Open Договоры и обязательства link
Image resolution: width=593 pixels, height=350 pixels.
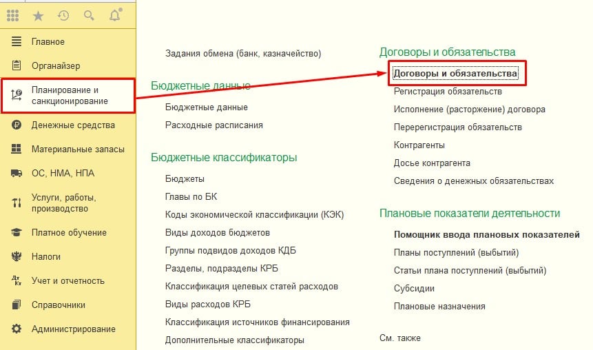(455, 72)
